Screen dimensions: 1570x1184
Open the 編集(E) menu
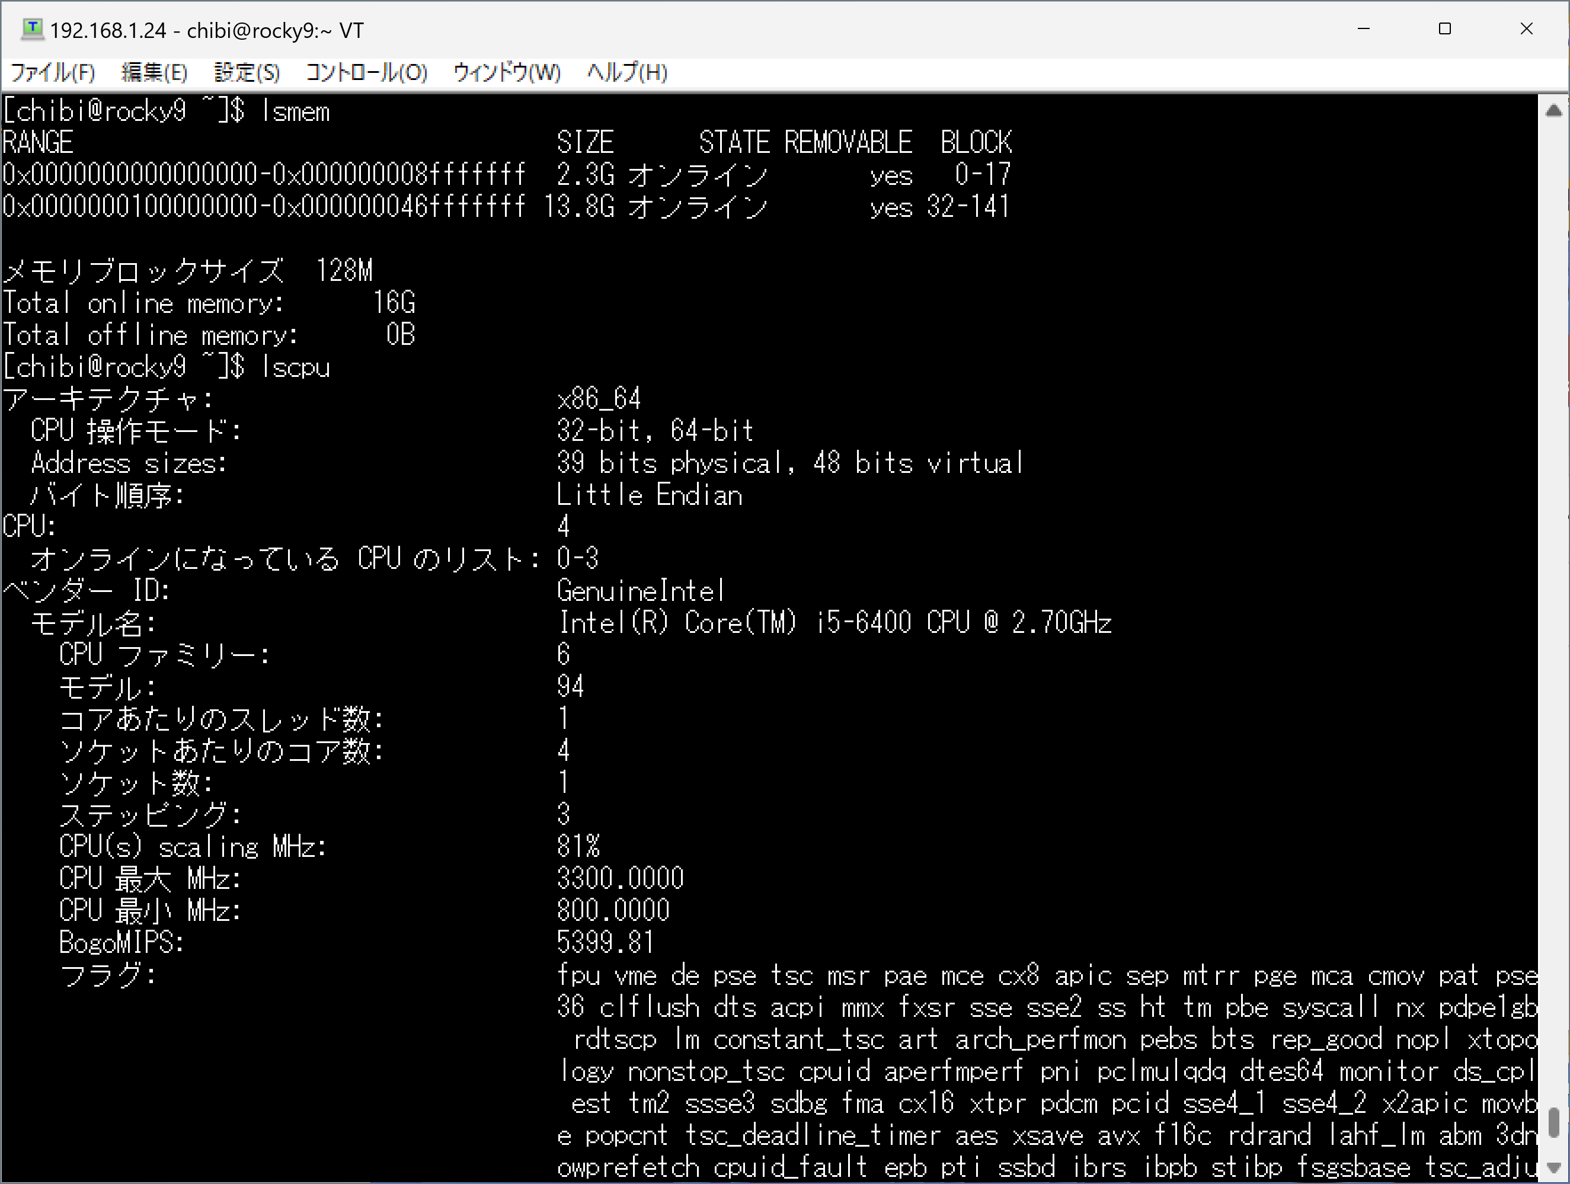click(154, 72)
